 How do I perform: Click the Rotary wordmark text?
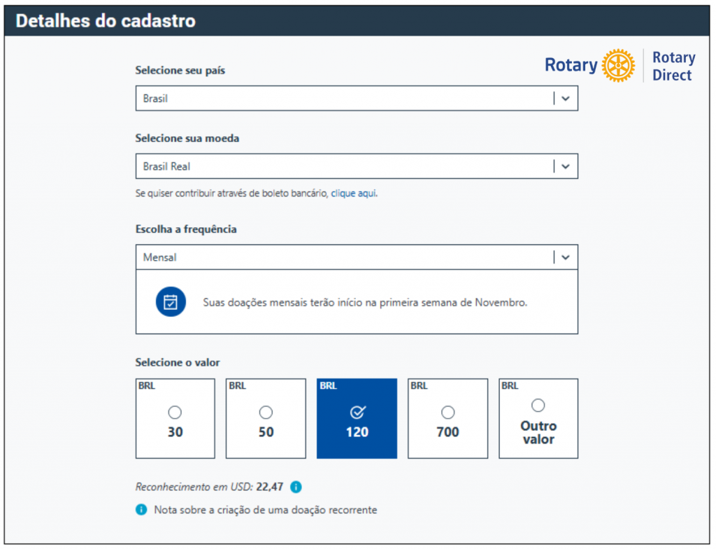point(571,66)
